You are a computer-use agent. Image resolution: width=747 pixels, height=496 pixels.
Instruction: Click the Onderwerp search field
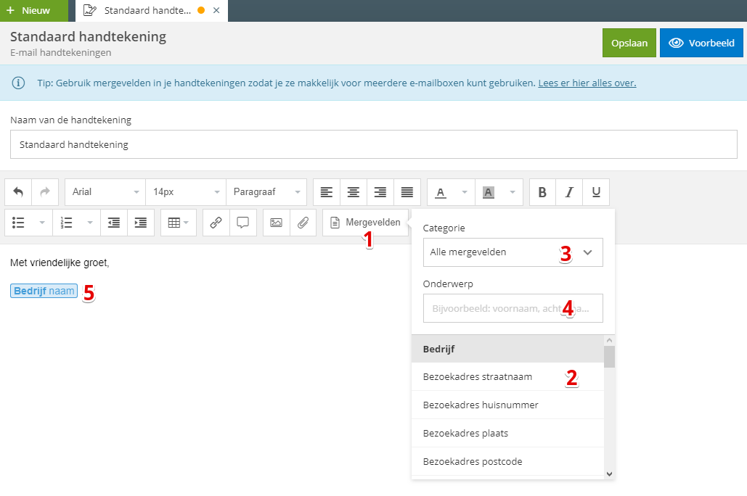coord(513,308)
